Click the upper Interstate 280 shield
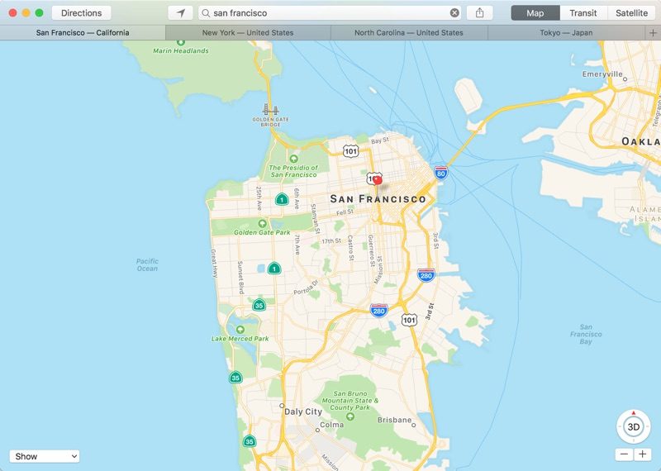The height and width of the screenshot is (471, 661). pyautogui.click(x=426, y=275)
